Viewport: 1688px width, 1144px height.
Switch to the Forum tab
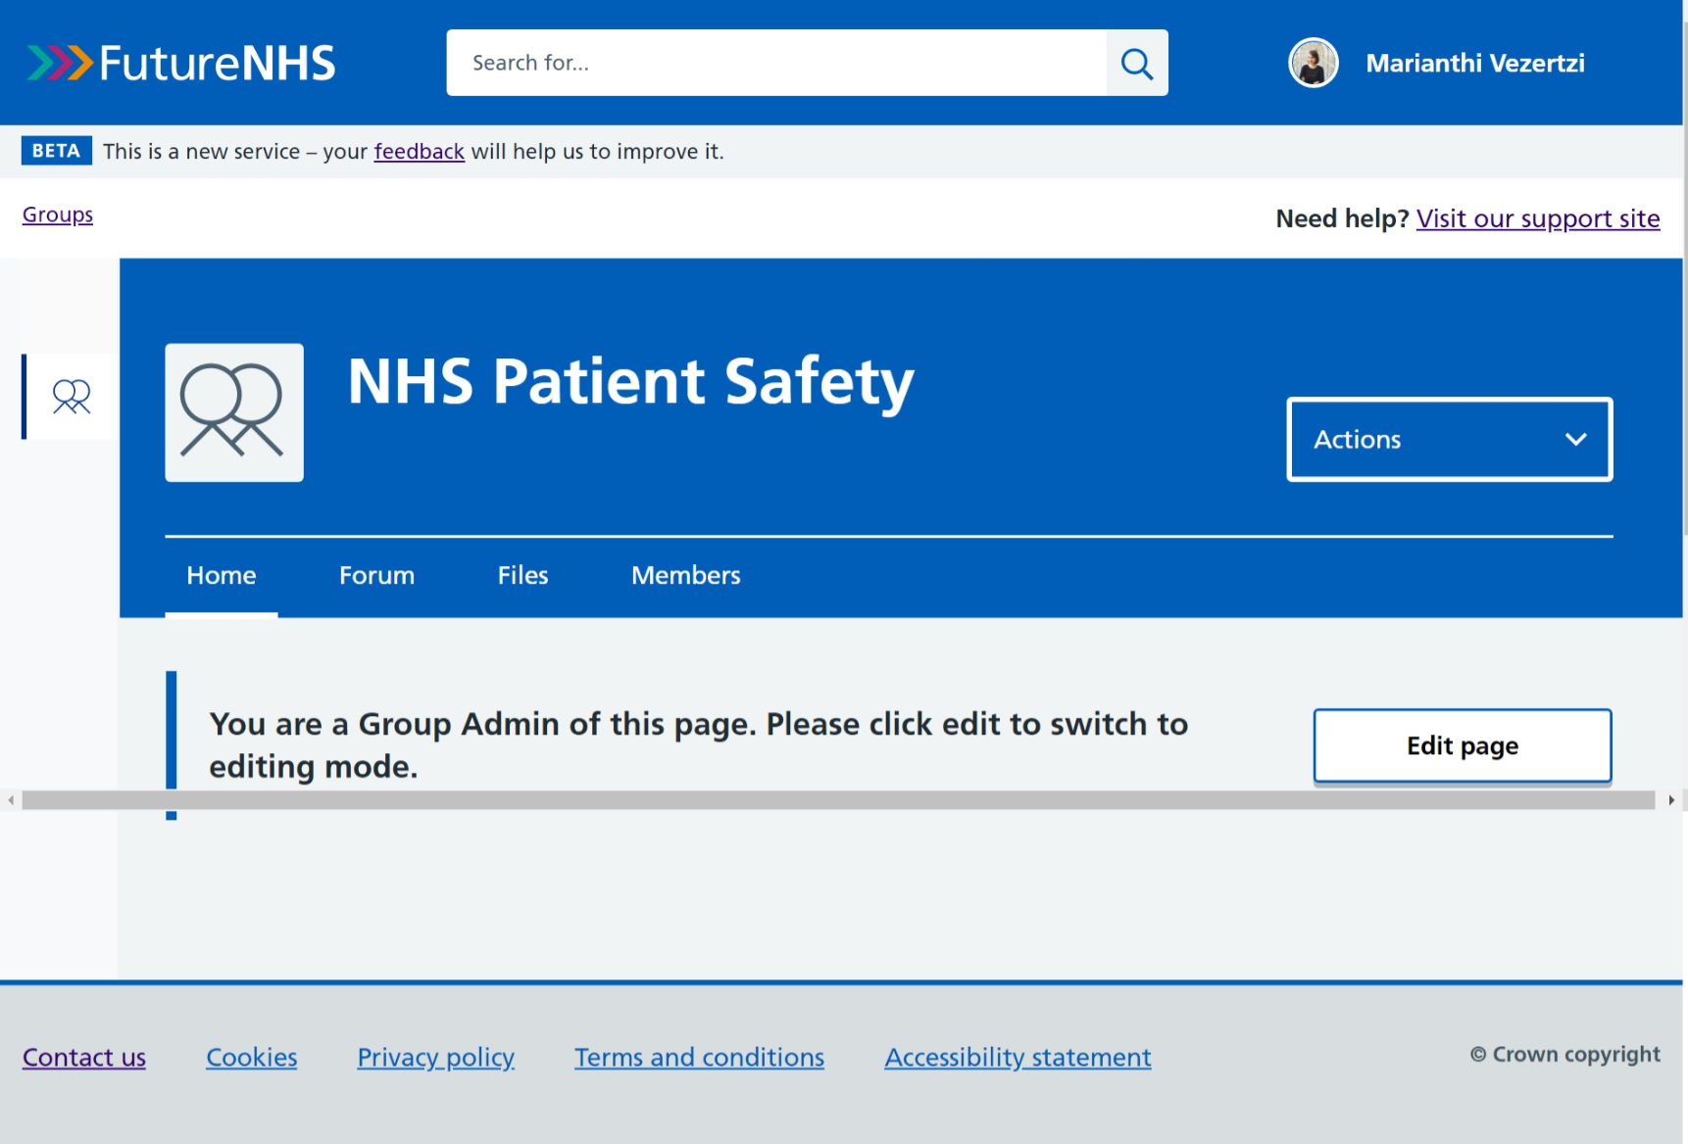[x=375, y=575]
